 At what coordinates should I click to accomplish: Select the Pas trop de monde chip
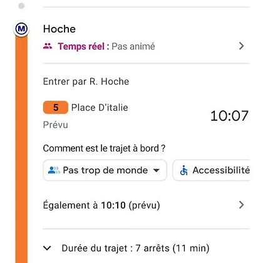coord(105,170)
